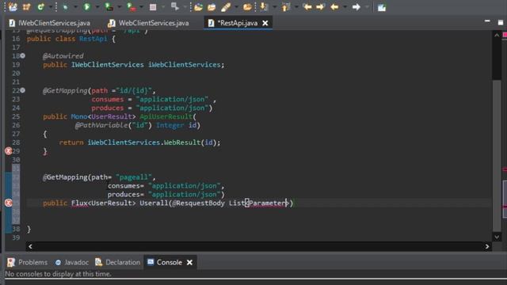507x285 pixels.
Task: Click the "@Autowired" annotation text
Action: [63, 56]
